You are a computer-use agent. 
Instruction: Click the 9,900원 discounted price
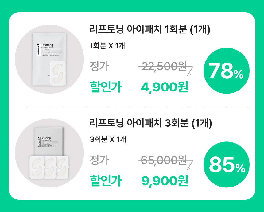[165, 181]
